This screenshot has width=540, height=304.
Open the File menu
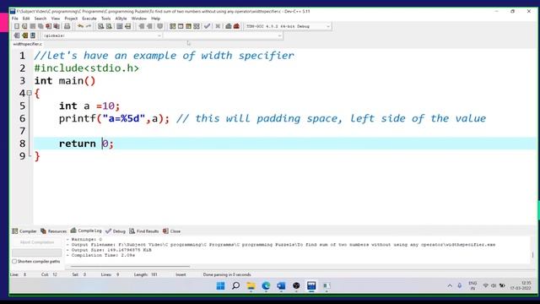click(x=15, y=19)
